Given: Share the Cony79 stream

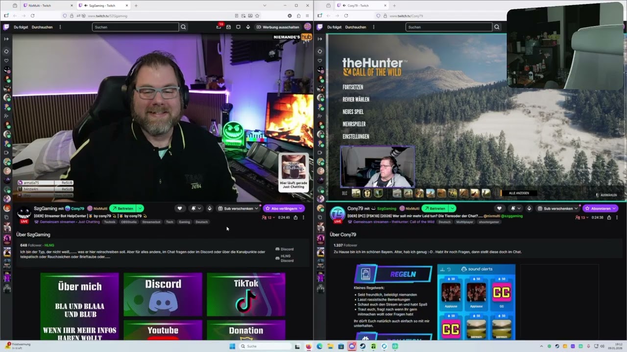Looking at the screenshot, I should (609, 218).
